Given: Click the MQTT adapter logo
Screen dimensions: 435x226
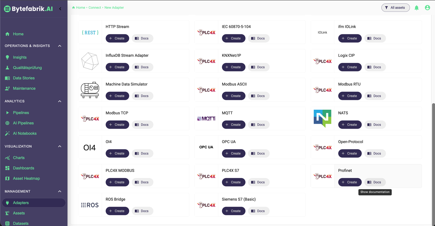Looking at the screenshot, I should click(x=206, y=119).
